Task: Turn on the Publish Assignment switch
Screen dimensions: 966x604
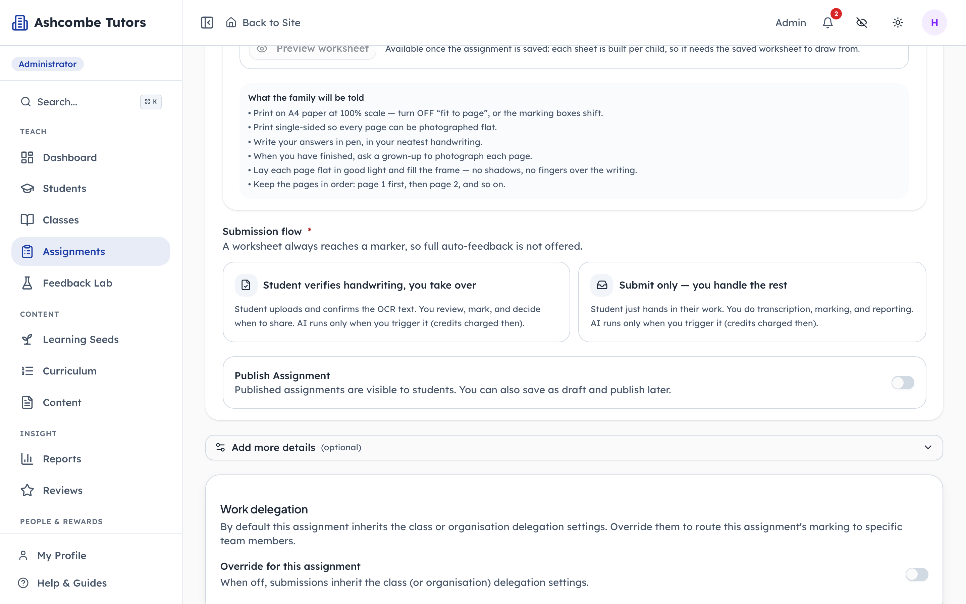Action: [903, 382]
